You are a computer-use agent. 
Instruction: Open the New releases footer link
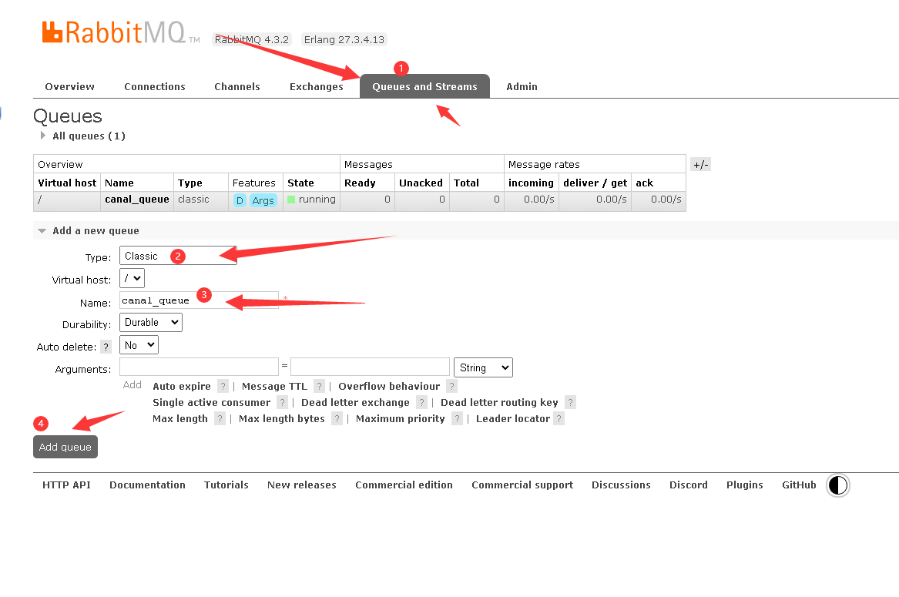click(x=301, y=485)
